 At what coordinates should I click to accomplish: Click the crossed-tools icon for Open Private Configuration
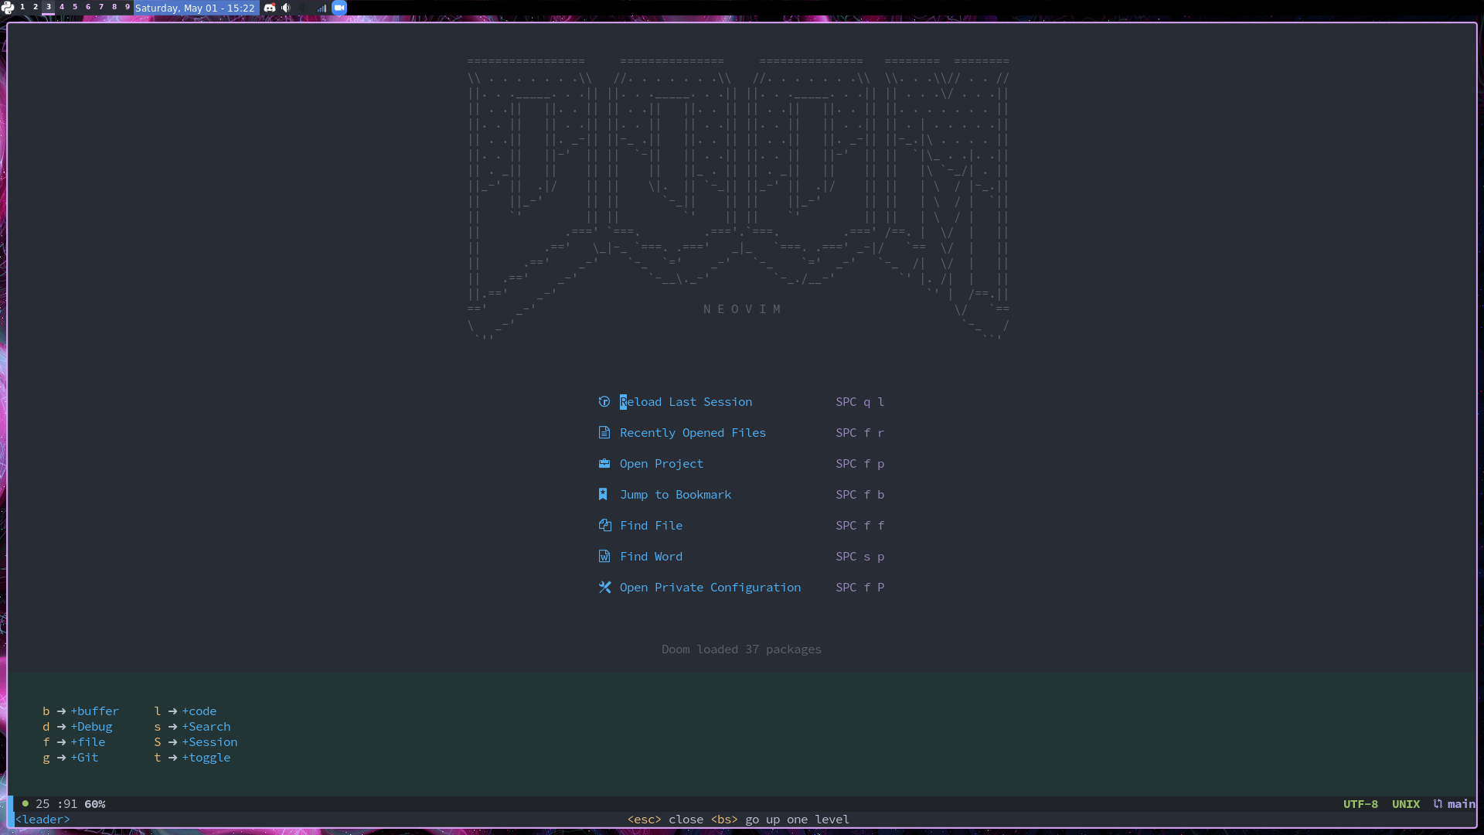click(x=604, y=587)
